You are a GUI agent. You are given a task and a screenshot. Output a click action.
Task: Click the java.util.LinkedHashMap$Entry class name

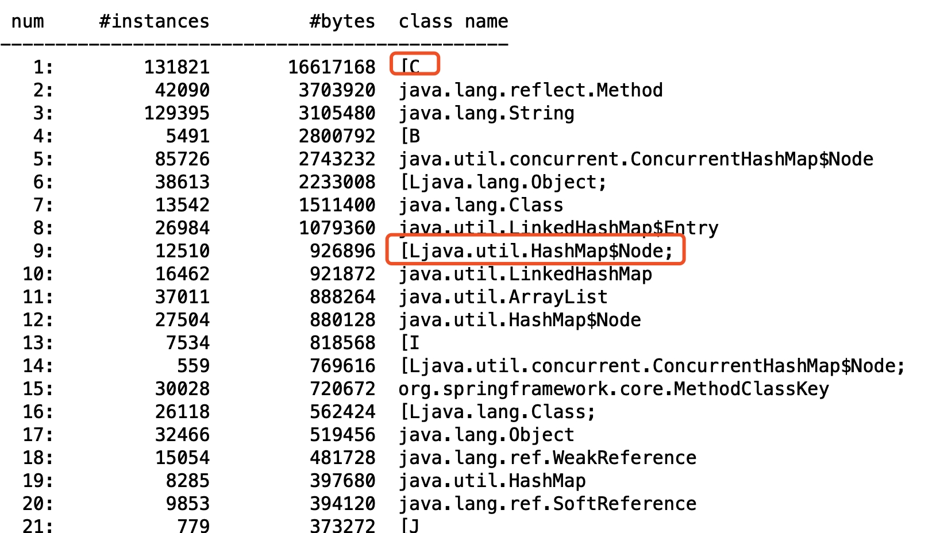tap(558, 228)
